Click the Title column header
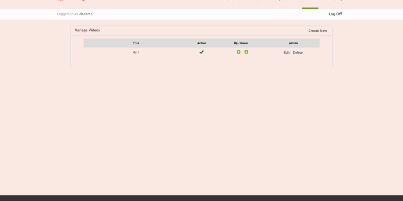This screenshot has width=403, height=201. click(136, 43)
